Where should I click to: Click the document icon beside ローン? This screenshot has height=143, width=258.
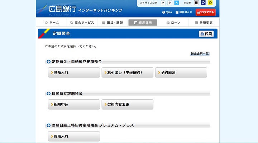[x=168, y=23]
